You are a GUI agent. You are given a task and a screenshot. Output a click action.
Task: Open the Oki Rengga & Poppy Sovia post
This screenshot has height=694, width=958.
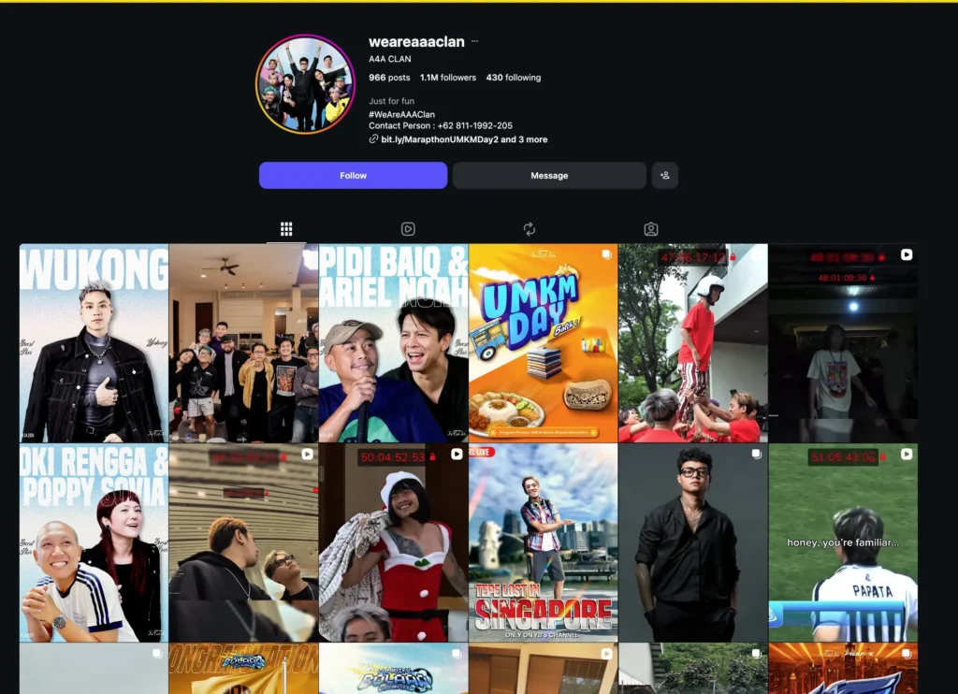pyautogui.click(x=94, y=543)
